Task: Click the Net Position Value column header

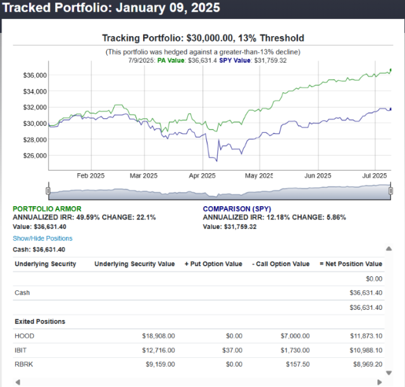Action: tap(351, 264)
